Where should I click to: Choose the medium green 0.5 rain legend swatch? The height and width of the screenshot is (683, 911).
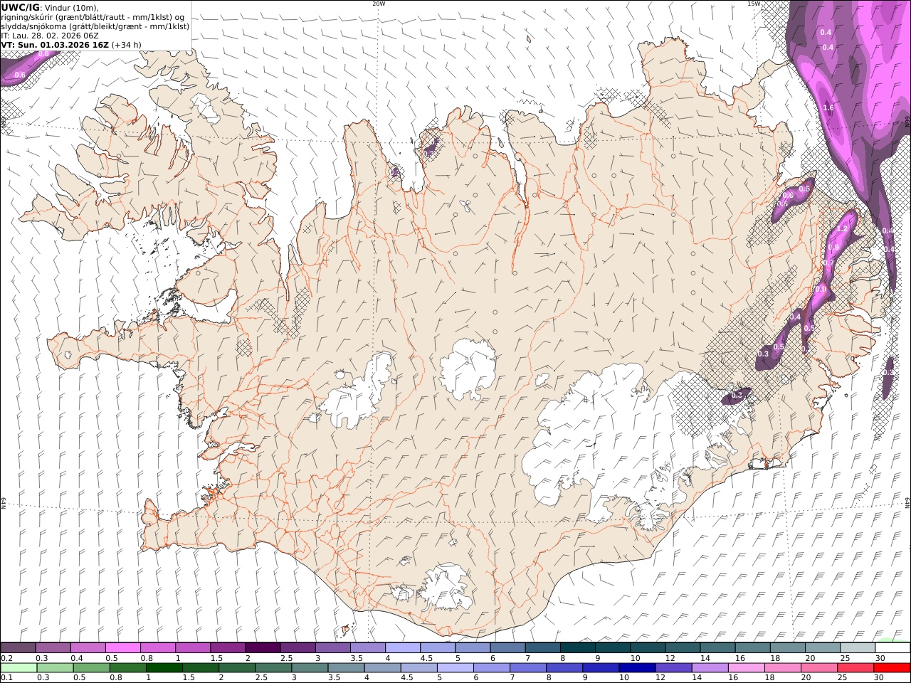point(91,668)
